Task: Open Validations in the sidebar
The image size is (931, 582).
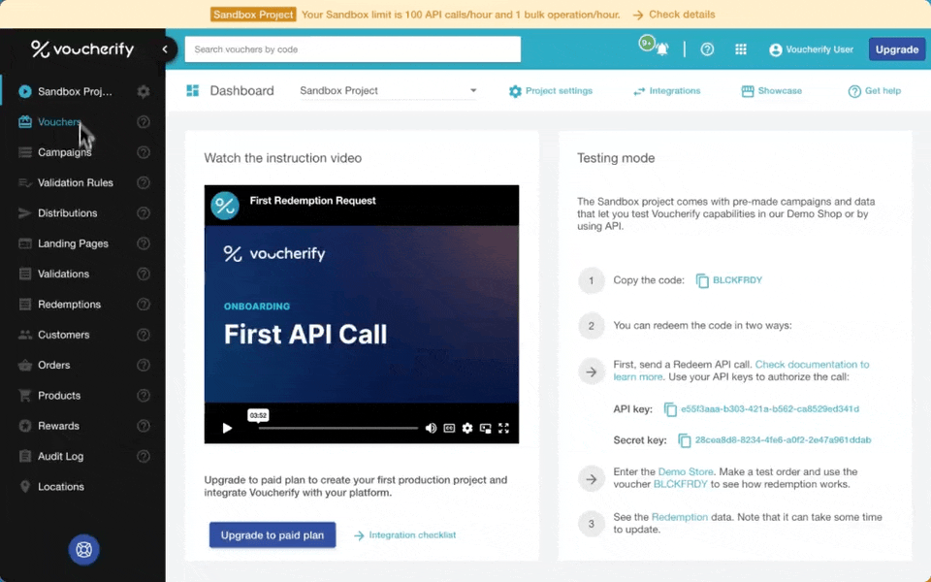Action: pos(64,274)
